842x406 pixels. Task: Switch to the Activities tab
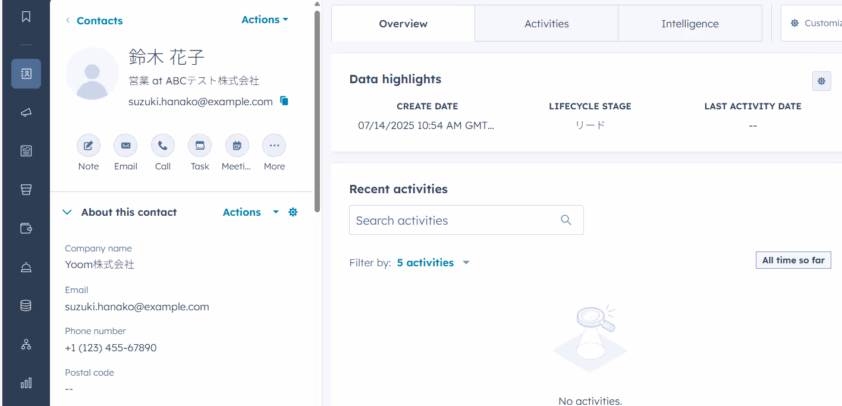point(546,24)
